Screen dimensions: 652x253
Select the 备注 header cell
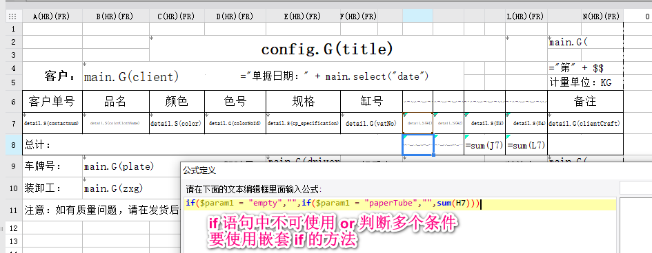click(x=586, y=102)
